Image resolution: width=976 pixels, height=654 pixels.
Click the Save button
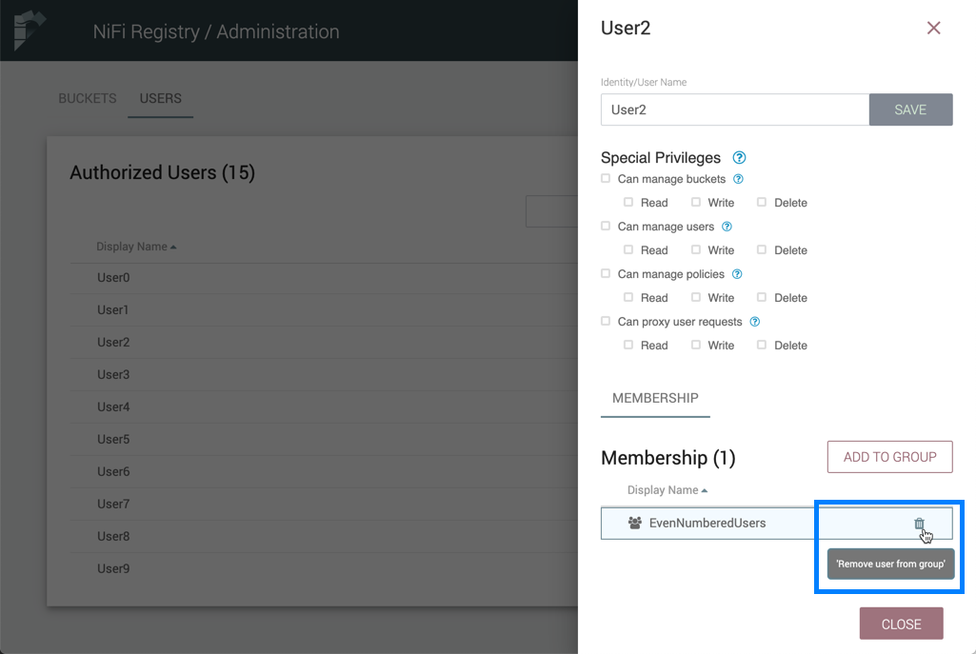[910, 109]
